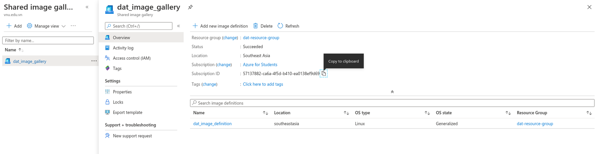Open the Manage view dropdown
601x154 pixels.
pos(47,26)
